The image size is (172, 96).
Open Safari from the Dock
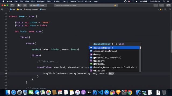click(x=14, y=93)
